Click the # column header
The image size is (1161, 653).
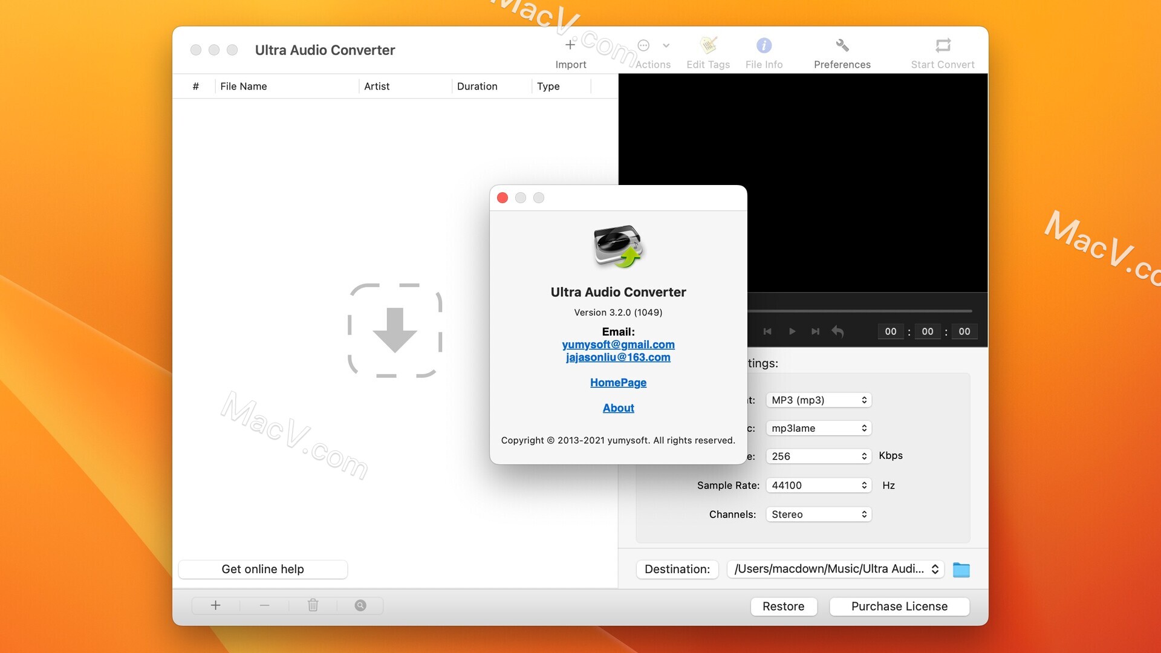pos(195,86)
